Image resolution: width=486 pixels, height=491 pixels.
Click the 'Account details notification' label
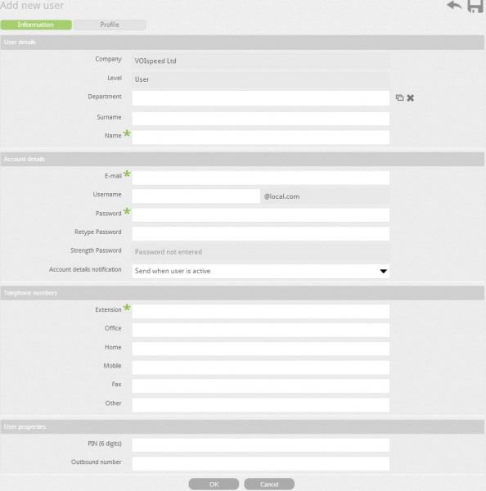(x=85, y=269)
